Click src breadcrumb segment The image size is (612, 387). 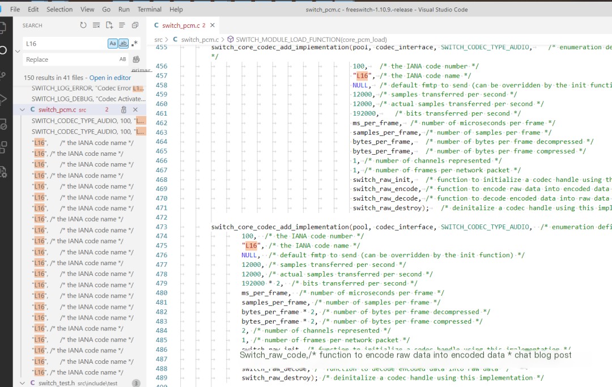click(158, 40)
